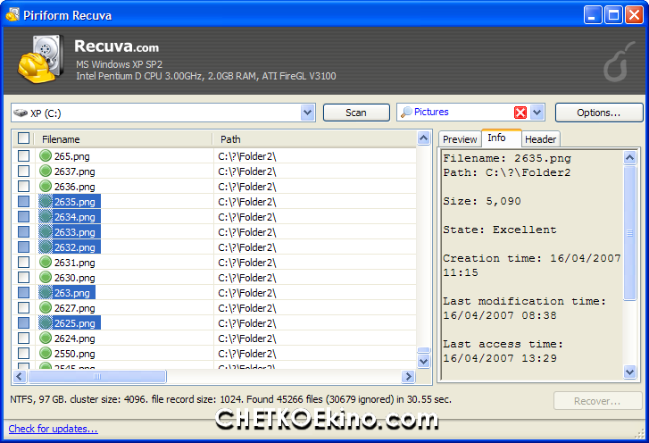The width and height of the screenshot is (649, 443).
Task: Check the box for 2550.png
Action: 23,353
